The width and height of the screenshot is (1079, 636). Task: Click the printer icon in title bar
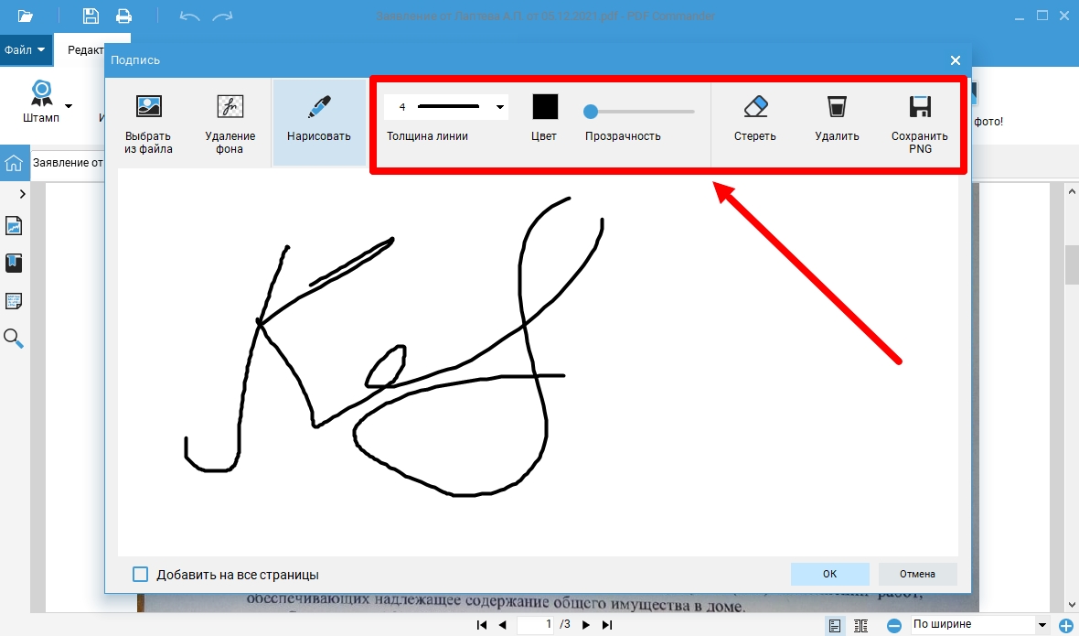tap(123, 16)
